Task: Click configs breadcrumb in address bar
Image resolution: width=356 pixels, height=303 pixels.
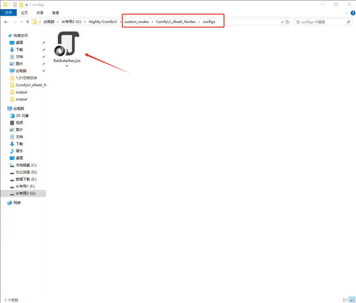Action: tap(209, 22)
